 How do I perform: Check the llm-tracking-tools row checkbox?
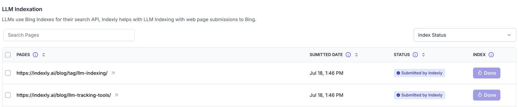[8, 95]
